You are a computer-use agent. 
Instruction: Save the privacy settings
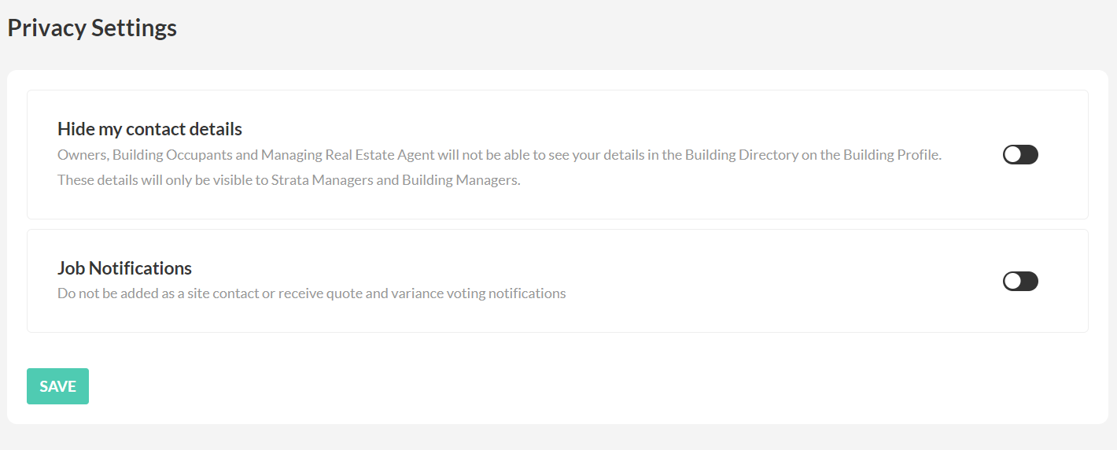click(x=57, y=386)
